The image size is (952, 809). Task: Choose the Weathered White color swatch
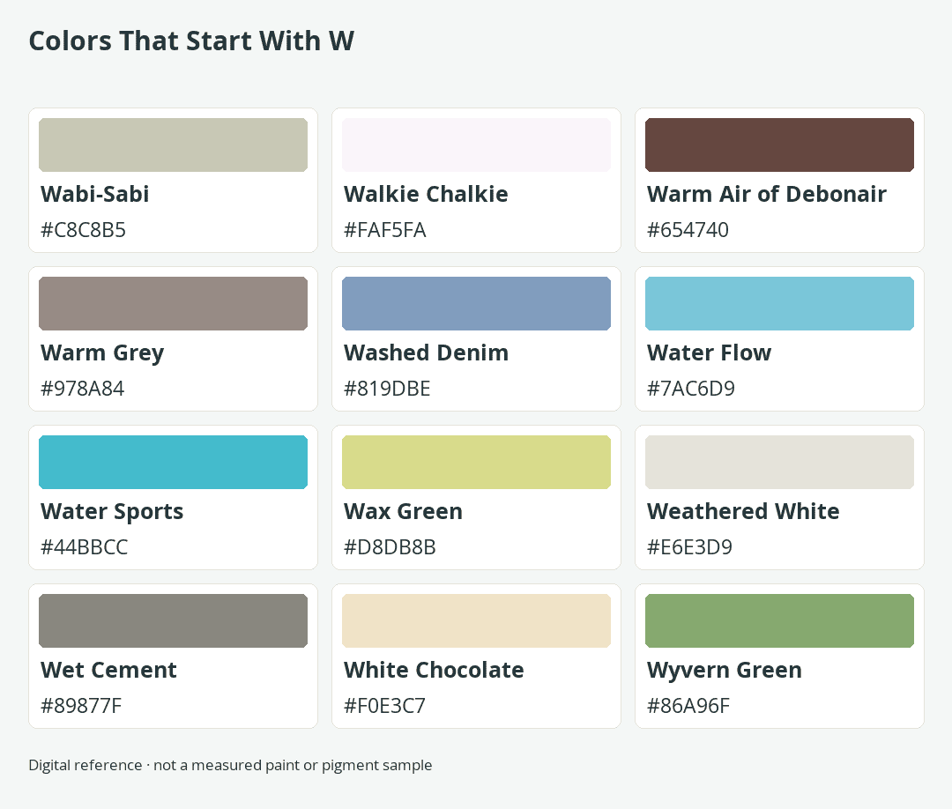coord(779,462)
